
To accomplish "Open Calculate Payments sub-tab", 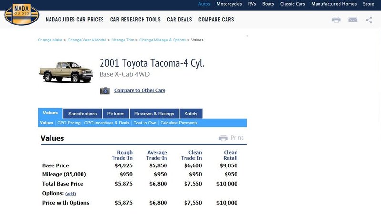I will tap(179, 123).
